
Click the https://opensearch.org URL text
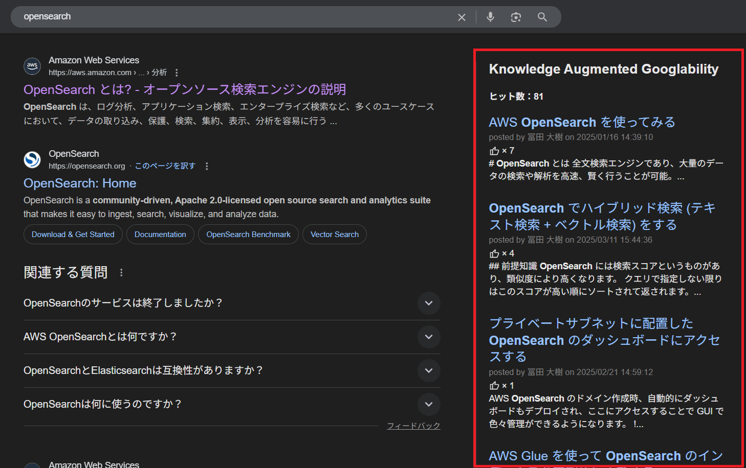click(x=87, y=166)
